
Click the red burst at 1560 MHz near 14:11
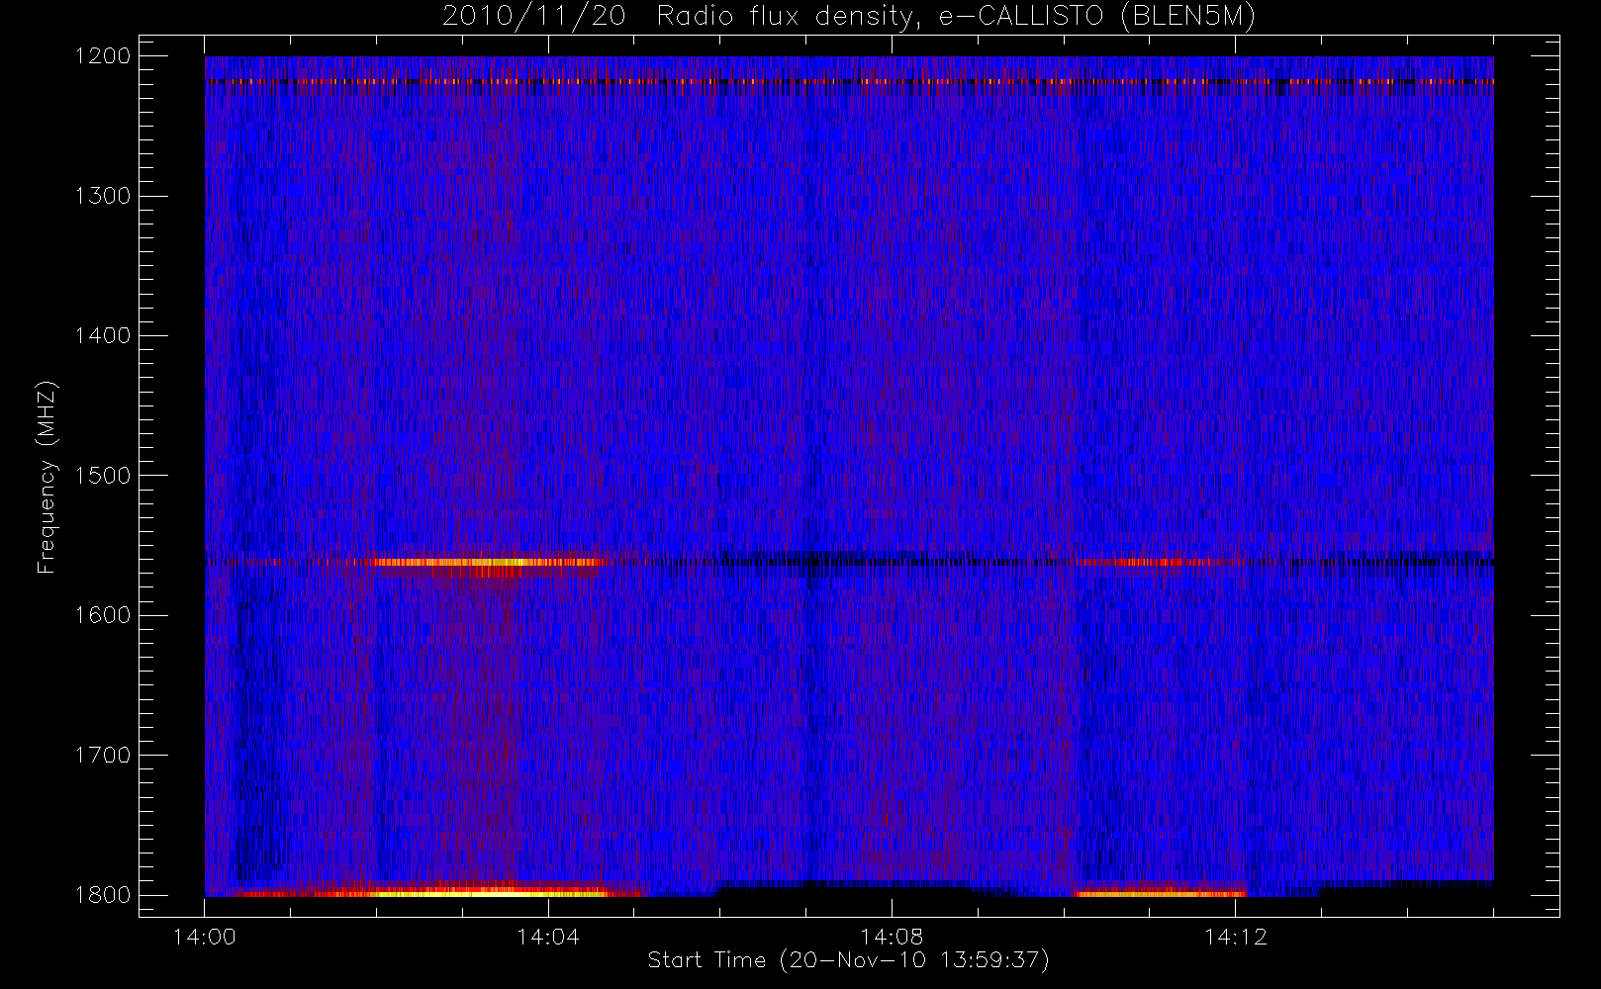pyautogui.click(x=1146, y=562)
